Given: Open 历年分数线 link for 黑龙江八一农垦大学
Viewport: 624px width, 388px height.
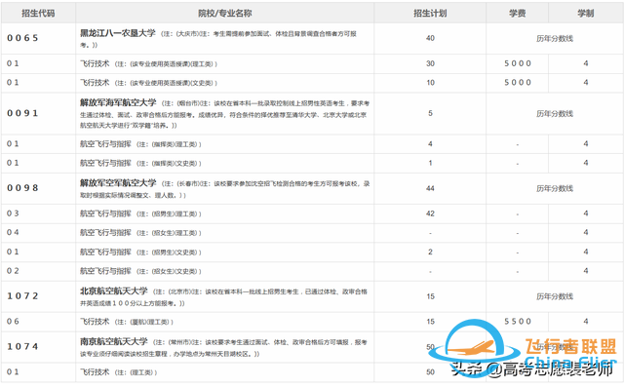Looking at the screenshot, I should tap(555, 39).
